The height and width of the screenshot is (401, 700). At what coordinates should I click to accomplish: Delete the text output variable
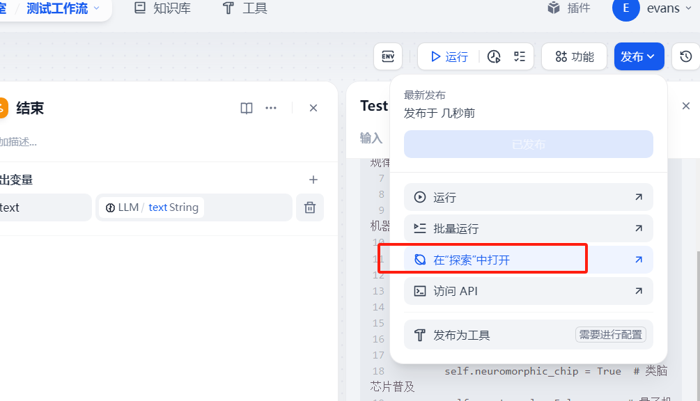click(x=310, y=207)
